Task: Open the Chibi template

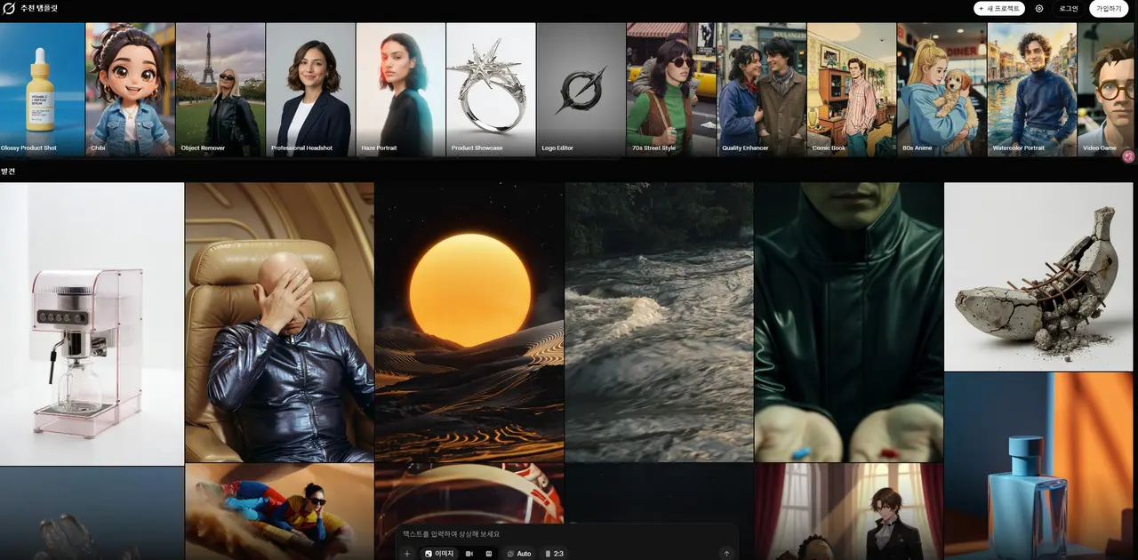Action: click(x=131, y=90)
